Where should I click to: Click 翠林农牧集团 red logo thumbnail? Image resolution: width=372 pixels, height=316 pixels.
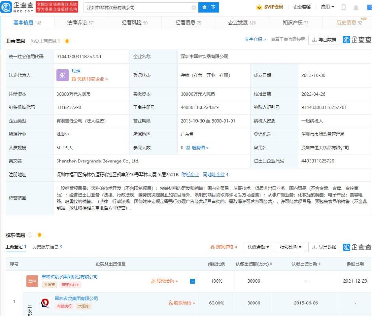tap(45, 303)
